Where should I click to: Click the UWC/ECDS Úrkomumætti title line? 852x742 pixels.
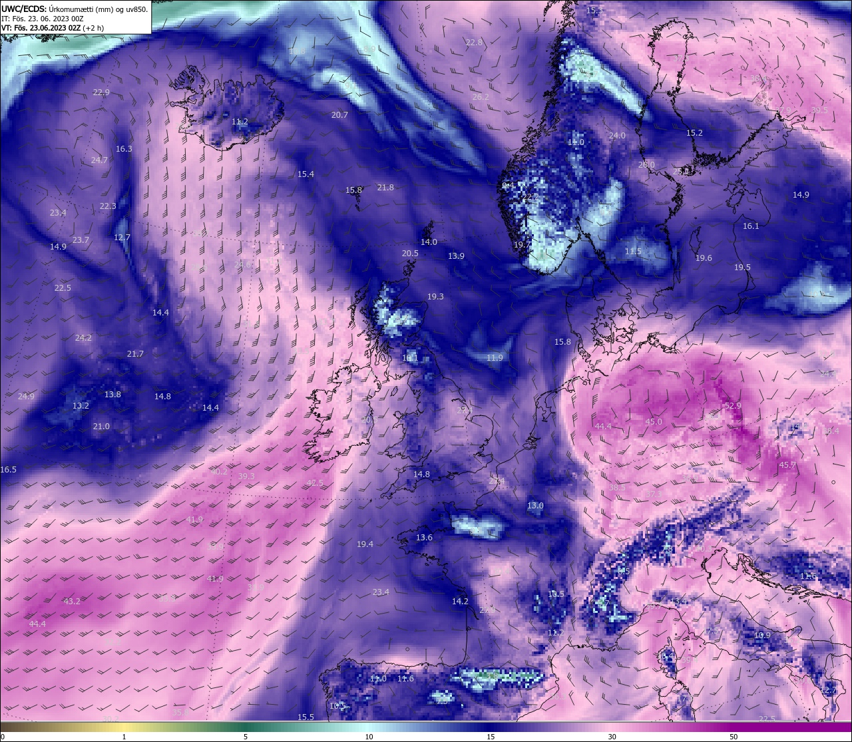coord(75,9)
